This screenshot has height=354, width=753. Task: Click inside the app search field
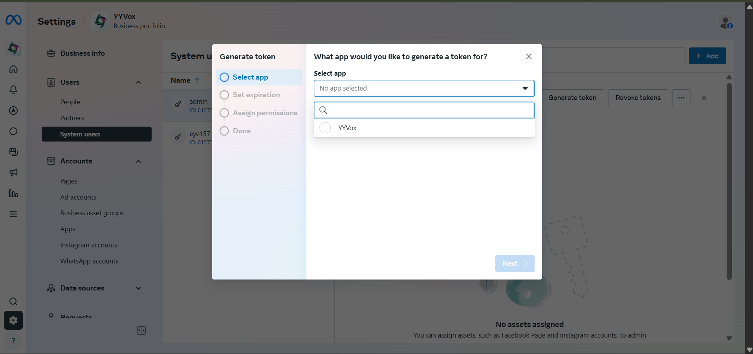[x=424, y=110]
